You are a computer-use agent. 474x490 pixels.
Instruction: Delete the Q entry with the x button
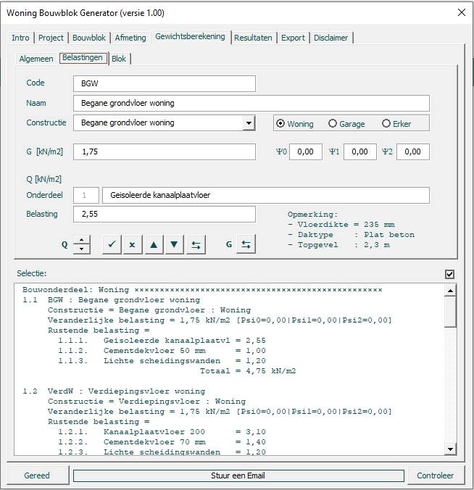pos(133,244)
